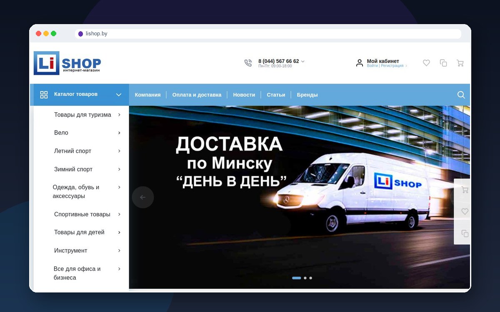Open the Товары для детей category
Viewport: 500px width, 312px height.
(79, 232)
